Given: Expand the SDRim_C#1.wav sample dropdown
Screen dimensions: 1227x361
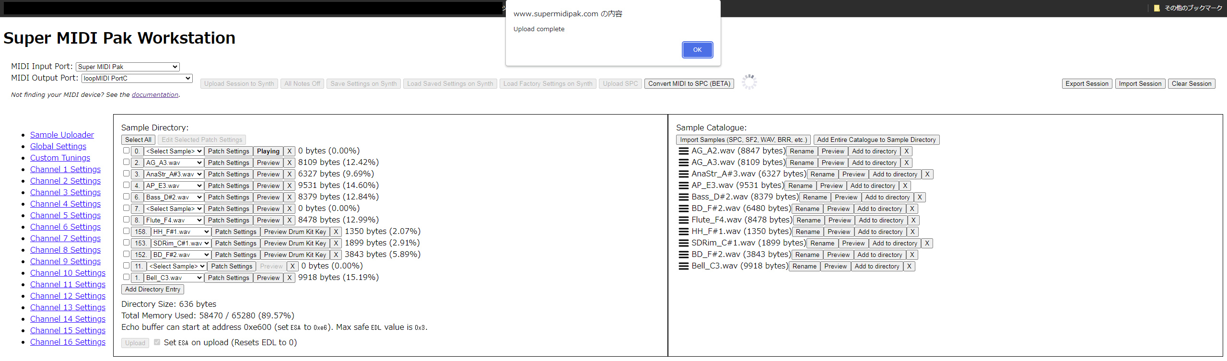Looking at the screenshot, I should point(181,244).
